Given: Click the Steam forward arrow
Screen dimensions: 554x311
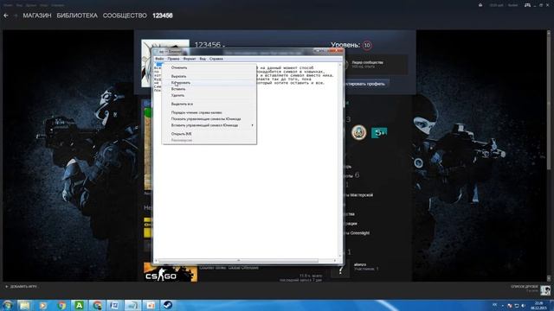Looking at the screenshot, I should [x=16, y=16].
